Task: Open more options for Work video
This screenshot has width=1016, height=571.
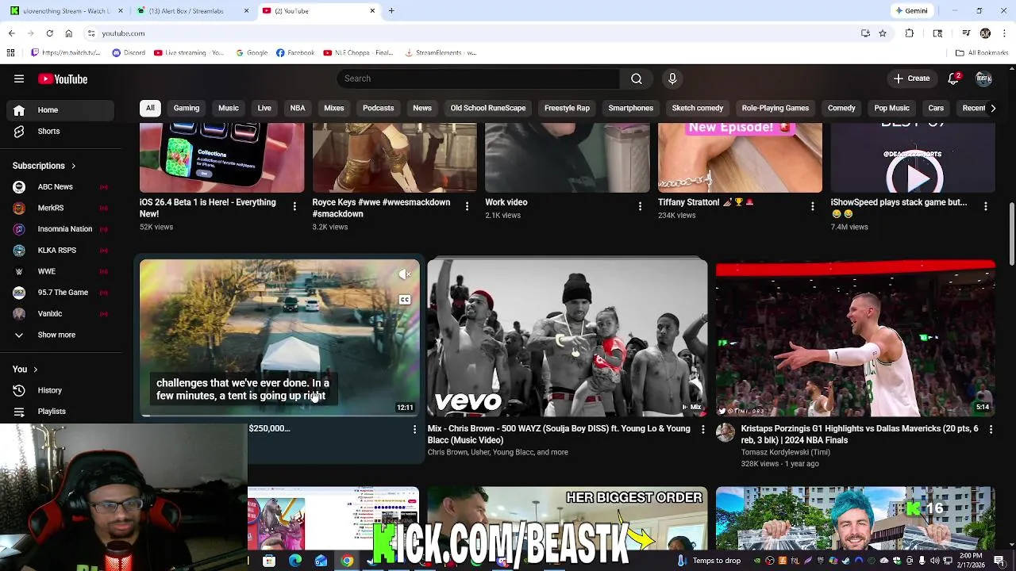Action: click(x=640, y=206)
